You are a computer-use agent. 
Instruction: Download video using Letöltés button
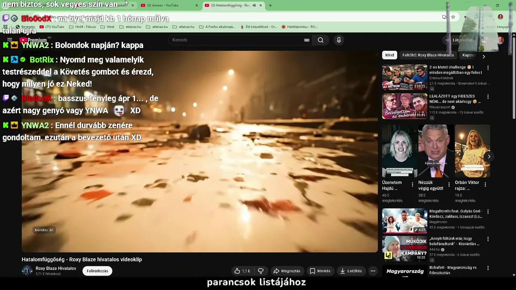click(351, 271)
